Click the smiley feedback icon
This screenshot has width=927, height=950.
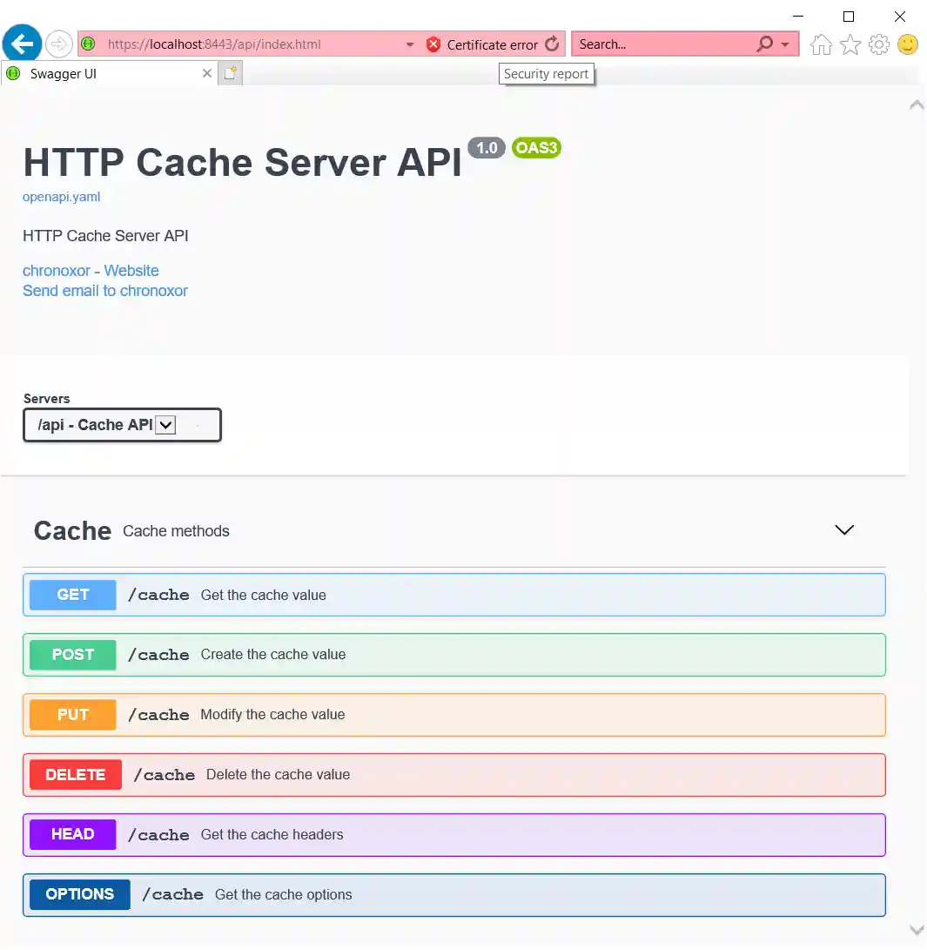click(907, 44)
